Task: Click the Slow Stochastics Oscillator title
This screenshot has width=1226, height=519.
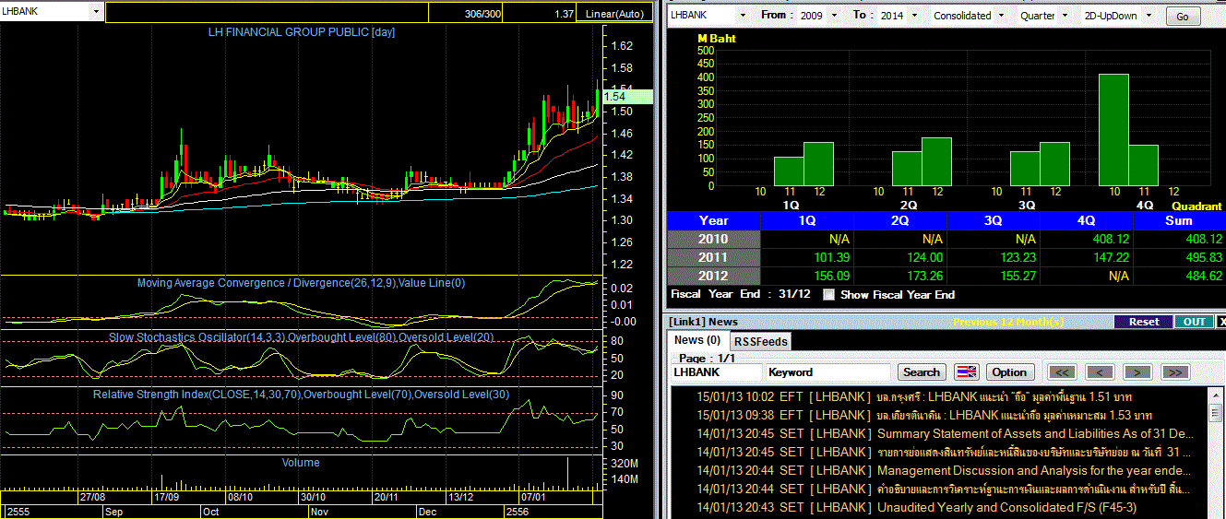Action: [302, 337]
